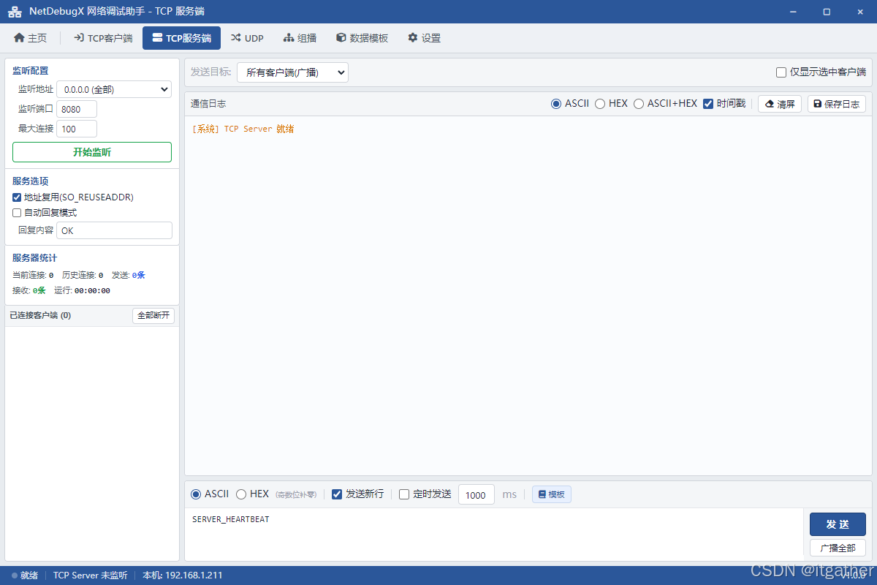Select the TCP服务端 tab
This screenshot has height=585, width=877.
click(x=181, y=38)
